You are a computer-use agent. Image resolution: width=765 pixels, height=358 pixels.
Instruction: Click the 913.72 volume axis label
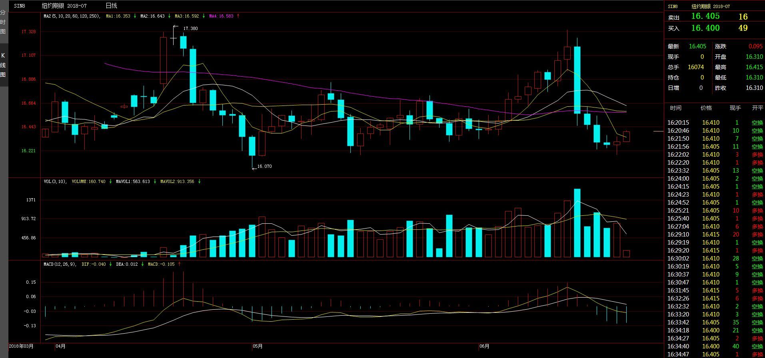pos(28,219)
